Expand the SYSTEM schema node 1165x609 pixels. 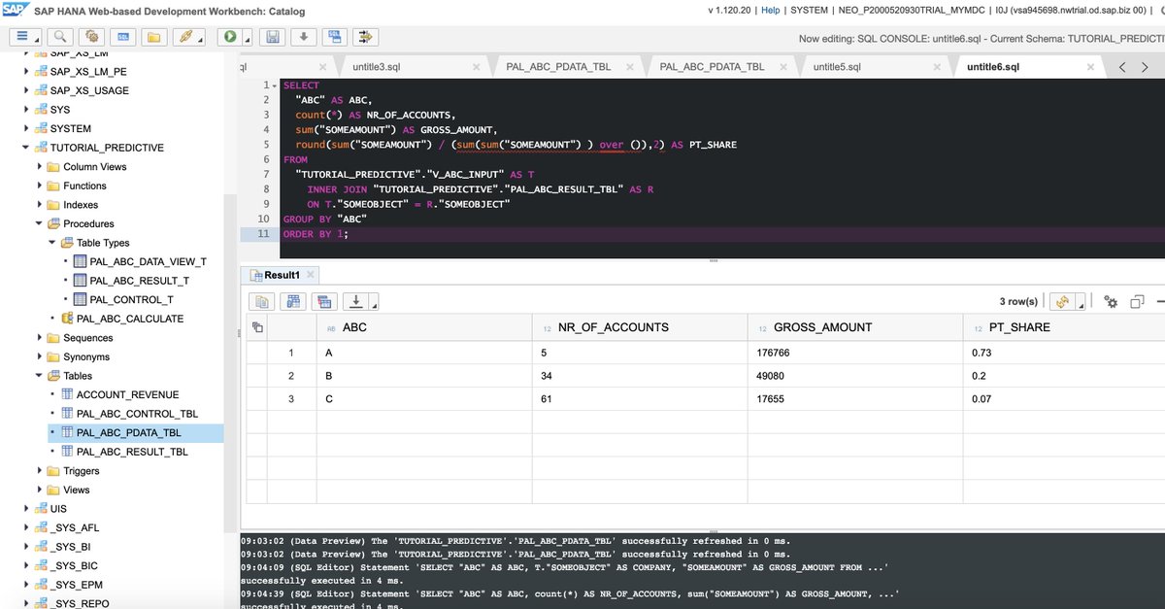click(x=27, y=129)
